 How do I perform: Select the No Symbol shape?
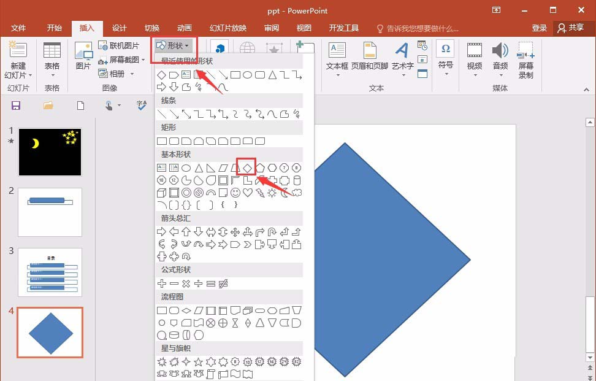pyautogui.click(x=199, y=193)
